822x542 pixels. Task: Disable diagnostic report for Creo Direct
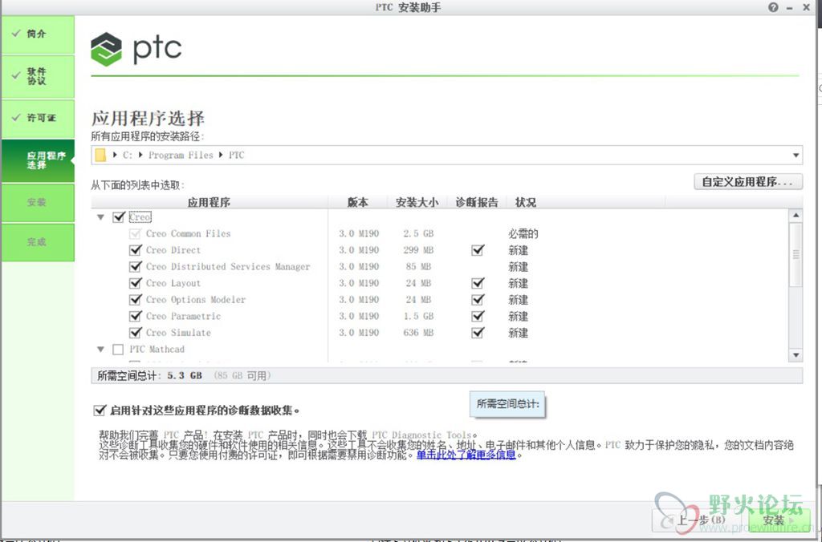pyautogui.click(x=478, y=250)
